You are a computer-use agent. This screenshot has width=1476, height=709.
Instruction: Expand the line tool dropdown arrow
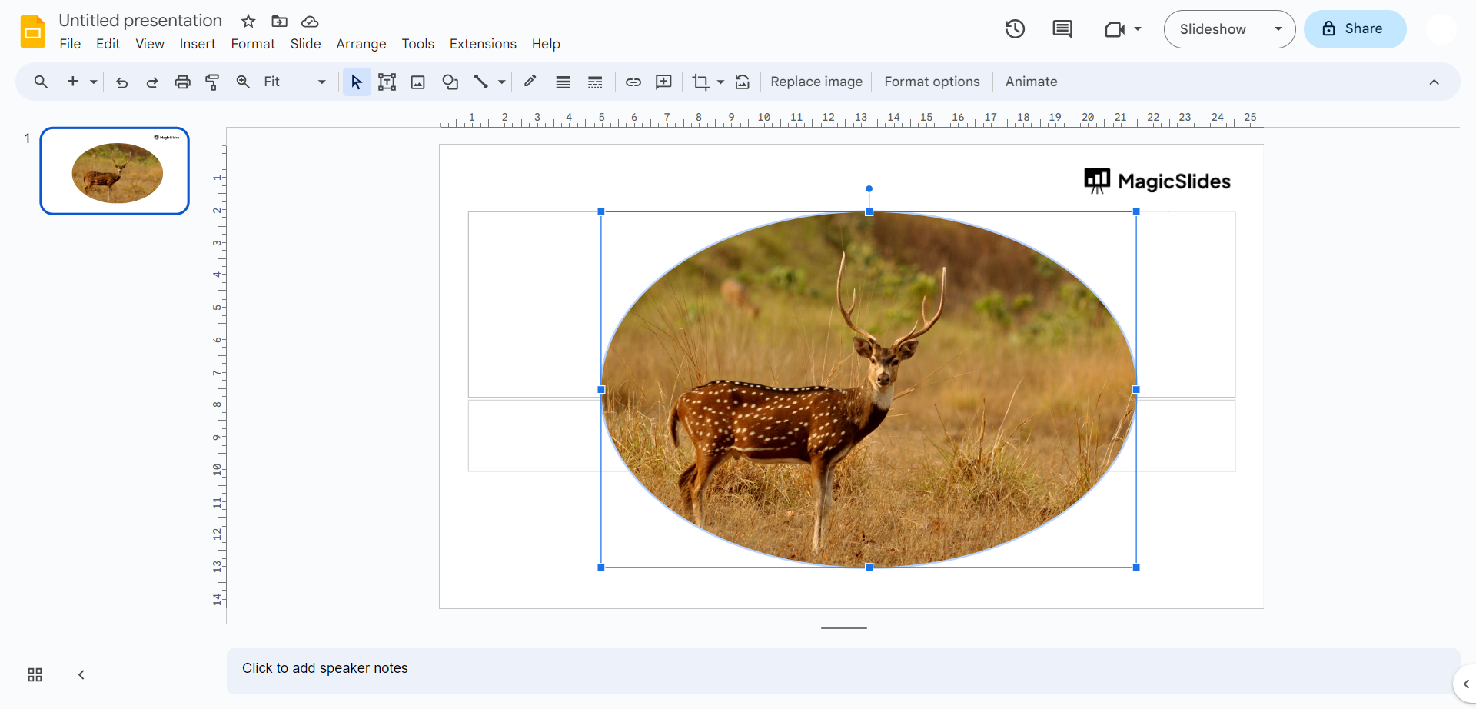point(501,82)
